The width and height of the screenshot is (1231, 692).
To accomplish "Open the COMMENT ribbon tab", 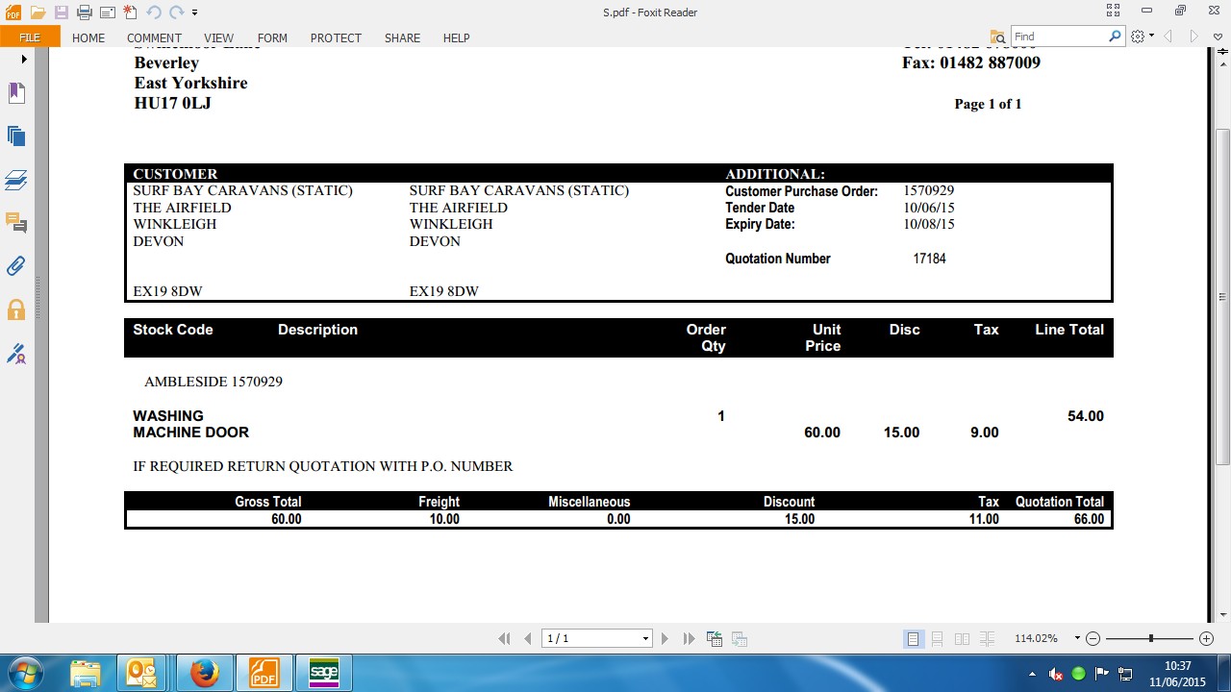I will (154, 37).
